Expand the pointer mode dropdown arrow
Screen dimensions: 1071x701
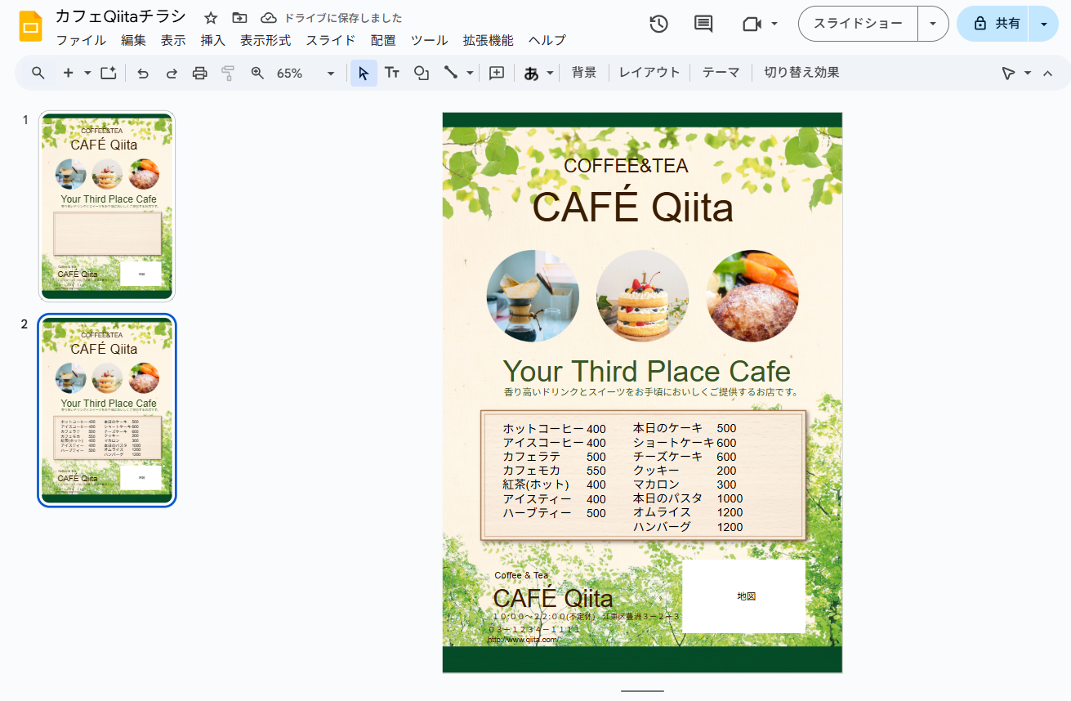click(1028, 73)
